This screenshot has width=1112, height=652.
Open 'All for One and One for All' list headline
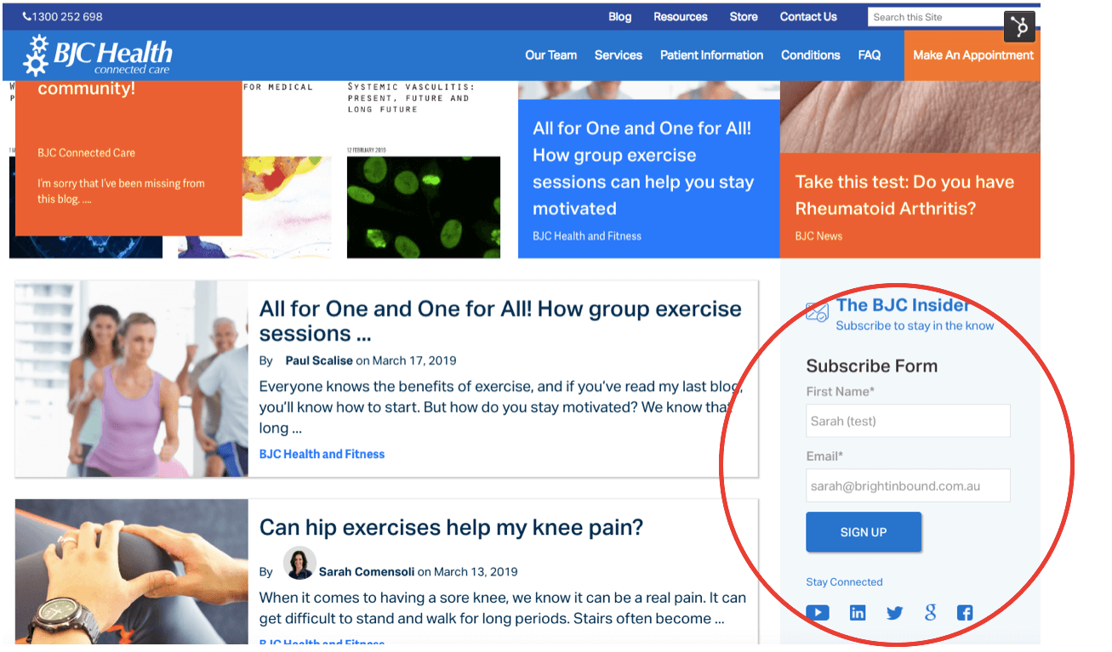click(500, 320)
